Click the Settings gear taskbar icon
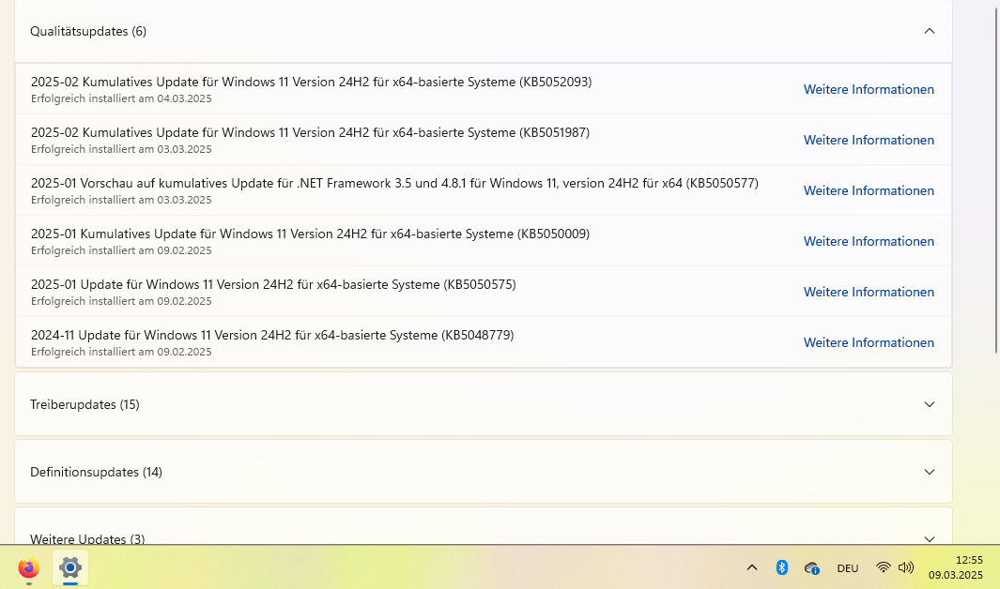1000x589 pixels. [70, 567]
